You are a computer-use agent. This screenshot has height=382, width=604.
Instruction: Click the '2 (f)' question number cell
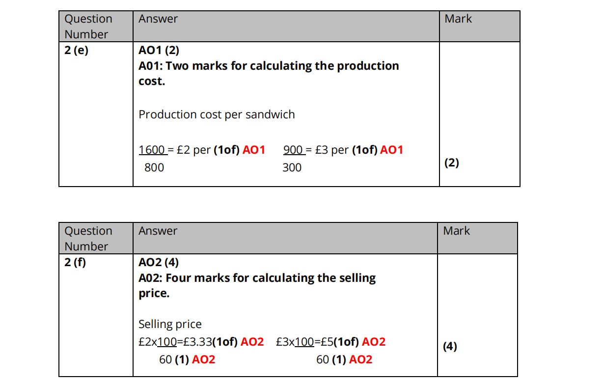(x=75, y=262)
